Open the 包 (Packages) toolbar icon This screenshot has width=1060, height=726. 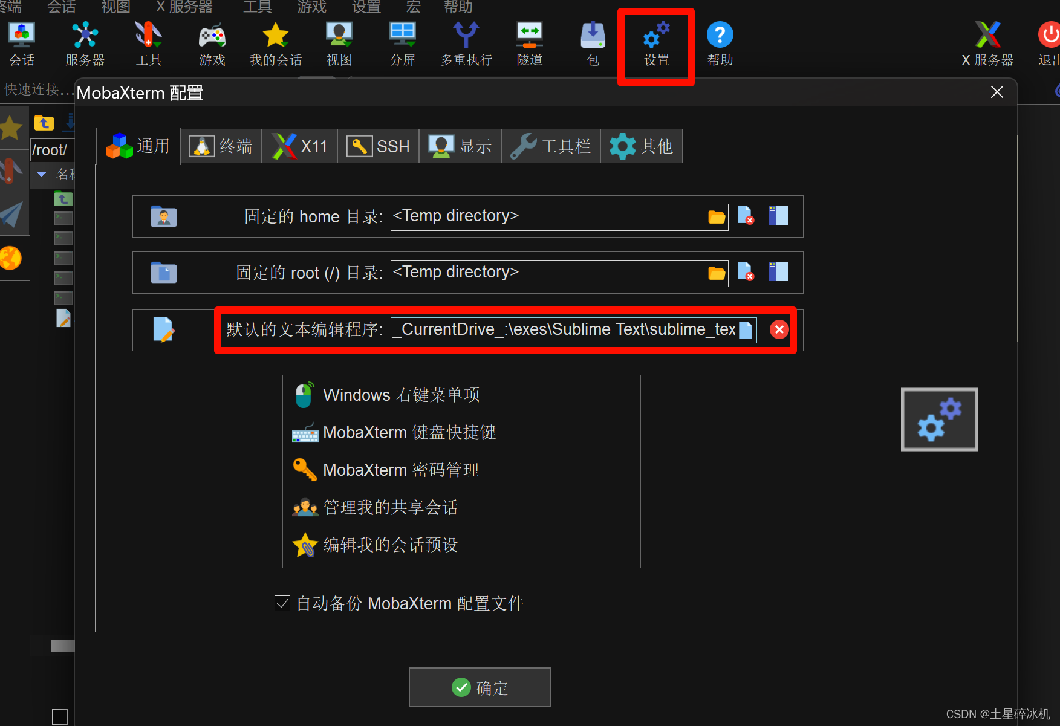coord(593,44)
